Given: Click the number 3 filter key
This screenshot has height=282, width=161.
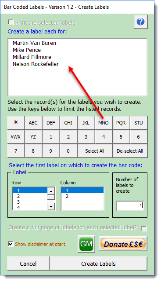Looking at the screenshot, I should (x=86, y=137).
